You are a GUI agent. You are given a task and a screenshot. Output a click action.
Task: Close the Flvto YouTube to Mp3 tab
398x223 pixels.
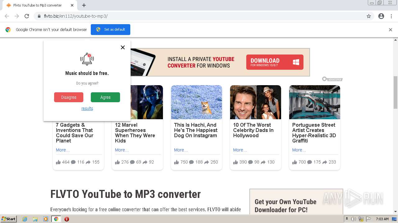click(x=72, y=5)
